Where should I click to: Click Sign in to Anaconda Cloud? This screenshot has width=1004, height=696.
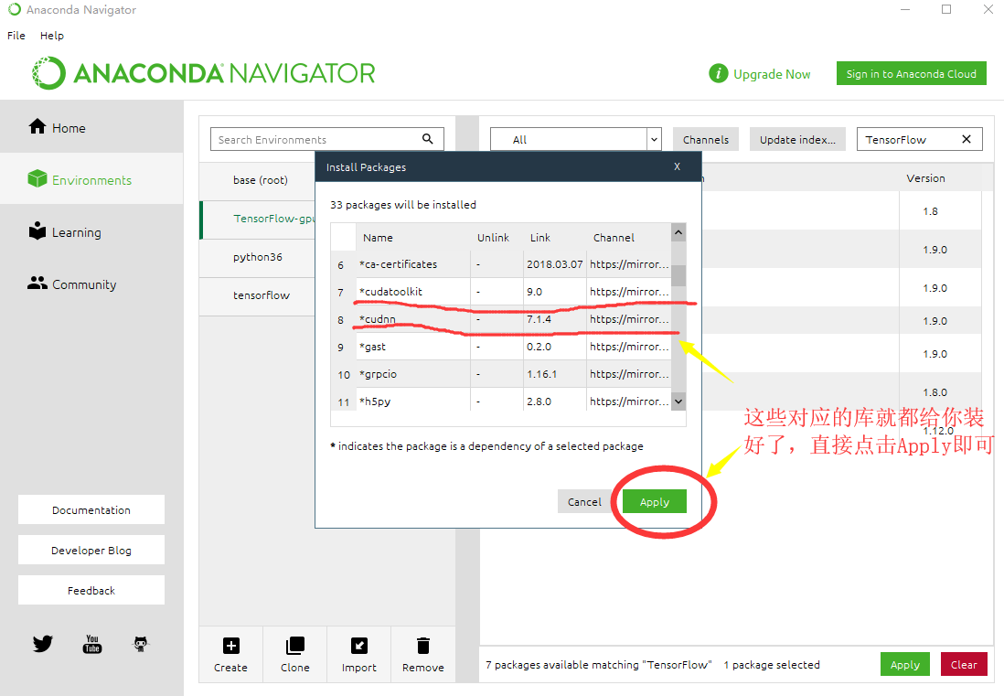[911, 74]
